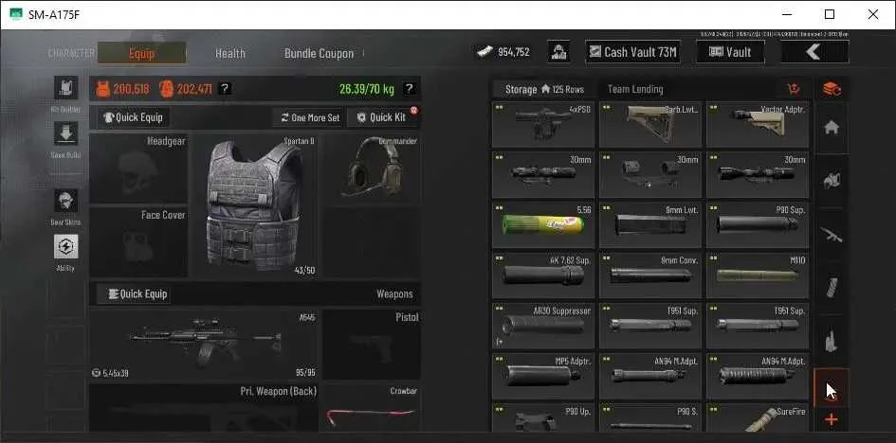Open the Vault button
The width and height of the screenshot is (896, 443).
[730, 52]
